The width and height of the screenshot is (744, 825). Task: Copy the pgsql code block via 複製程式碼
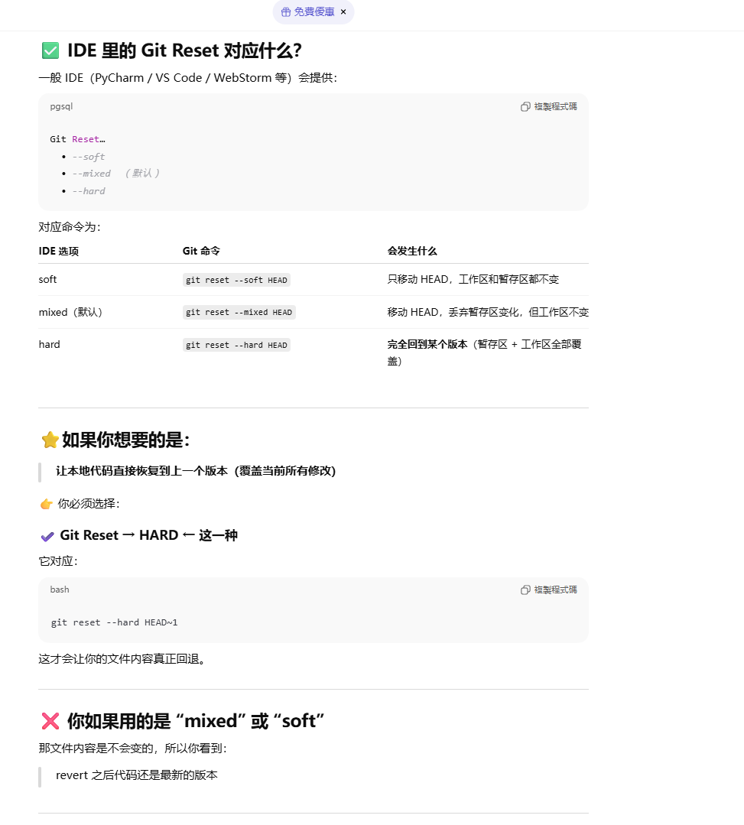[549, 106]
